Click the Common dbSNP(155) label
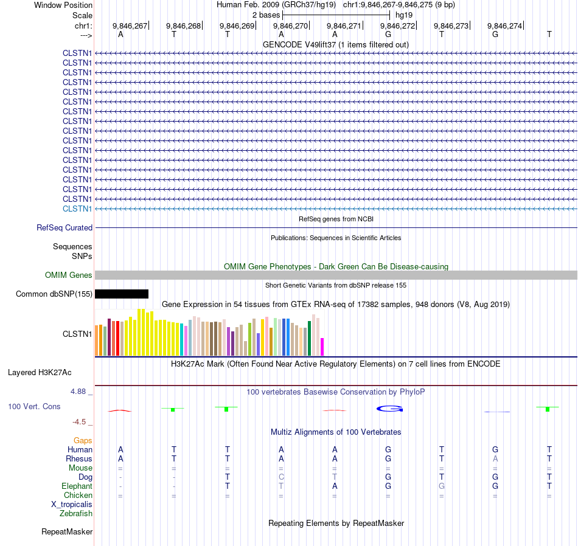Viewport: 578px width, 546px height. pyautogui.click(x=54, y=294)
